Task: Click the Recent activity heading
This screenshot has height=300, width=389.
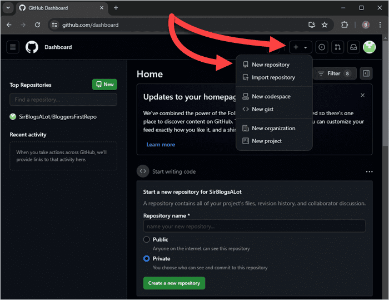Action: tap(28, 135)
